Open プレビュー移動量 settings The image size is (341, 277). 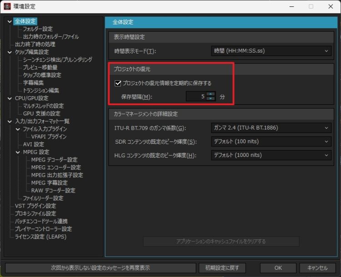click(x=40, y=68)
